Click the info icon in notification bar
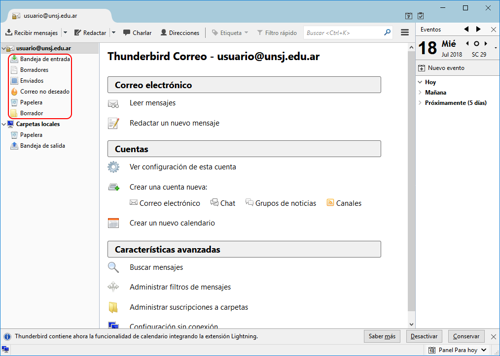This screenshot has width=500, height=356. [x=7, y=337]
